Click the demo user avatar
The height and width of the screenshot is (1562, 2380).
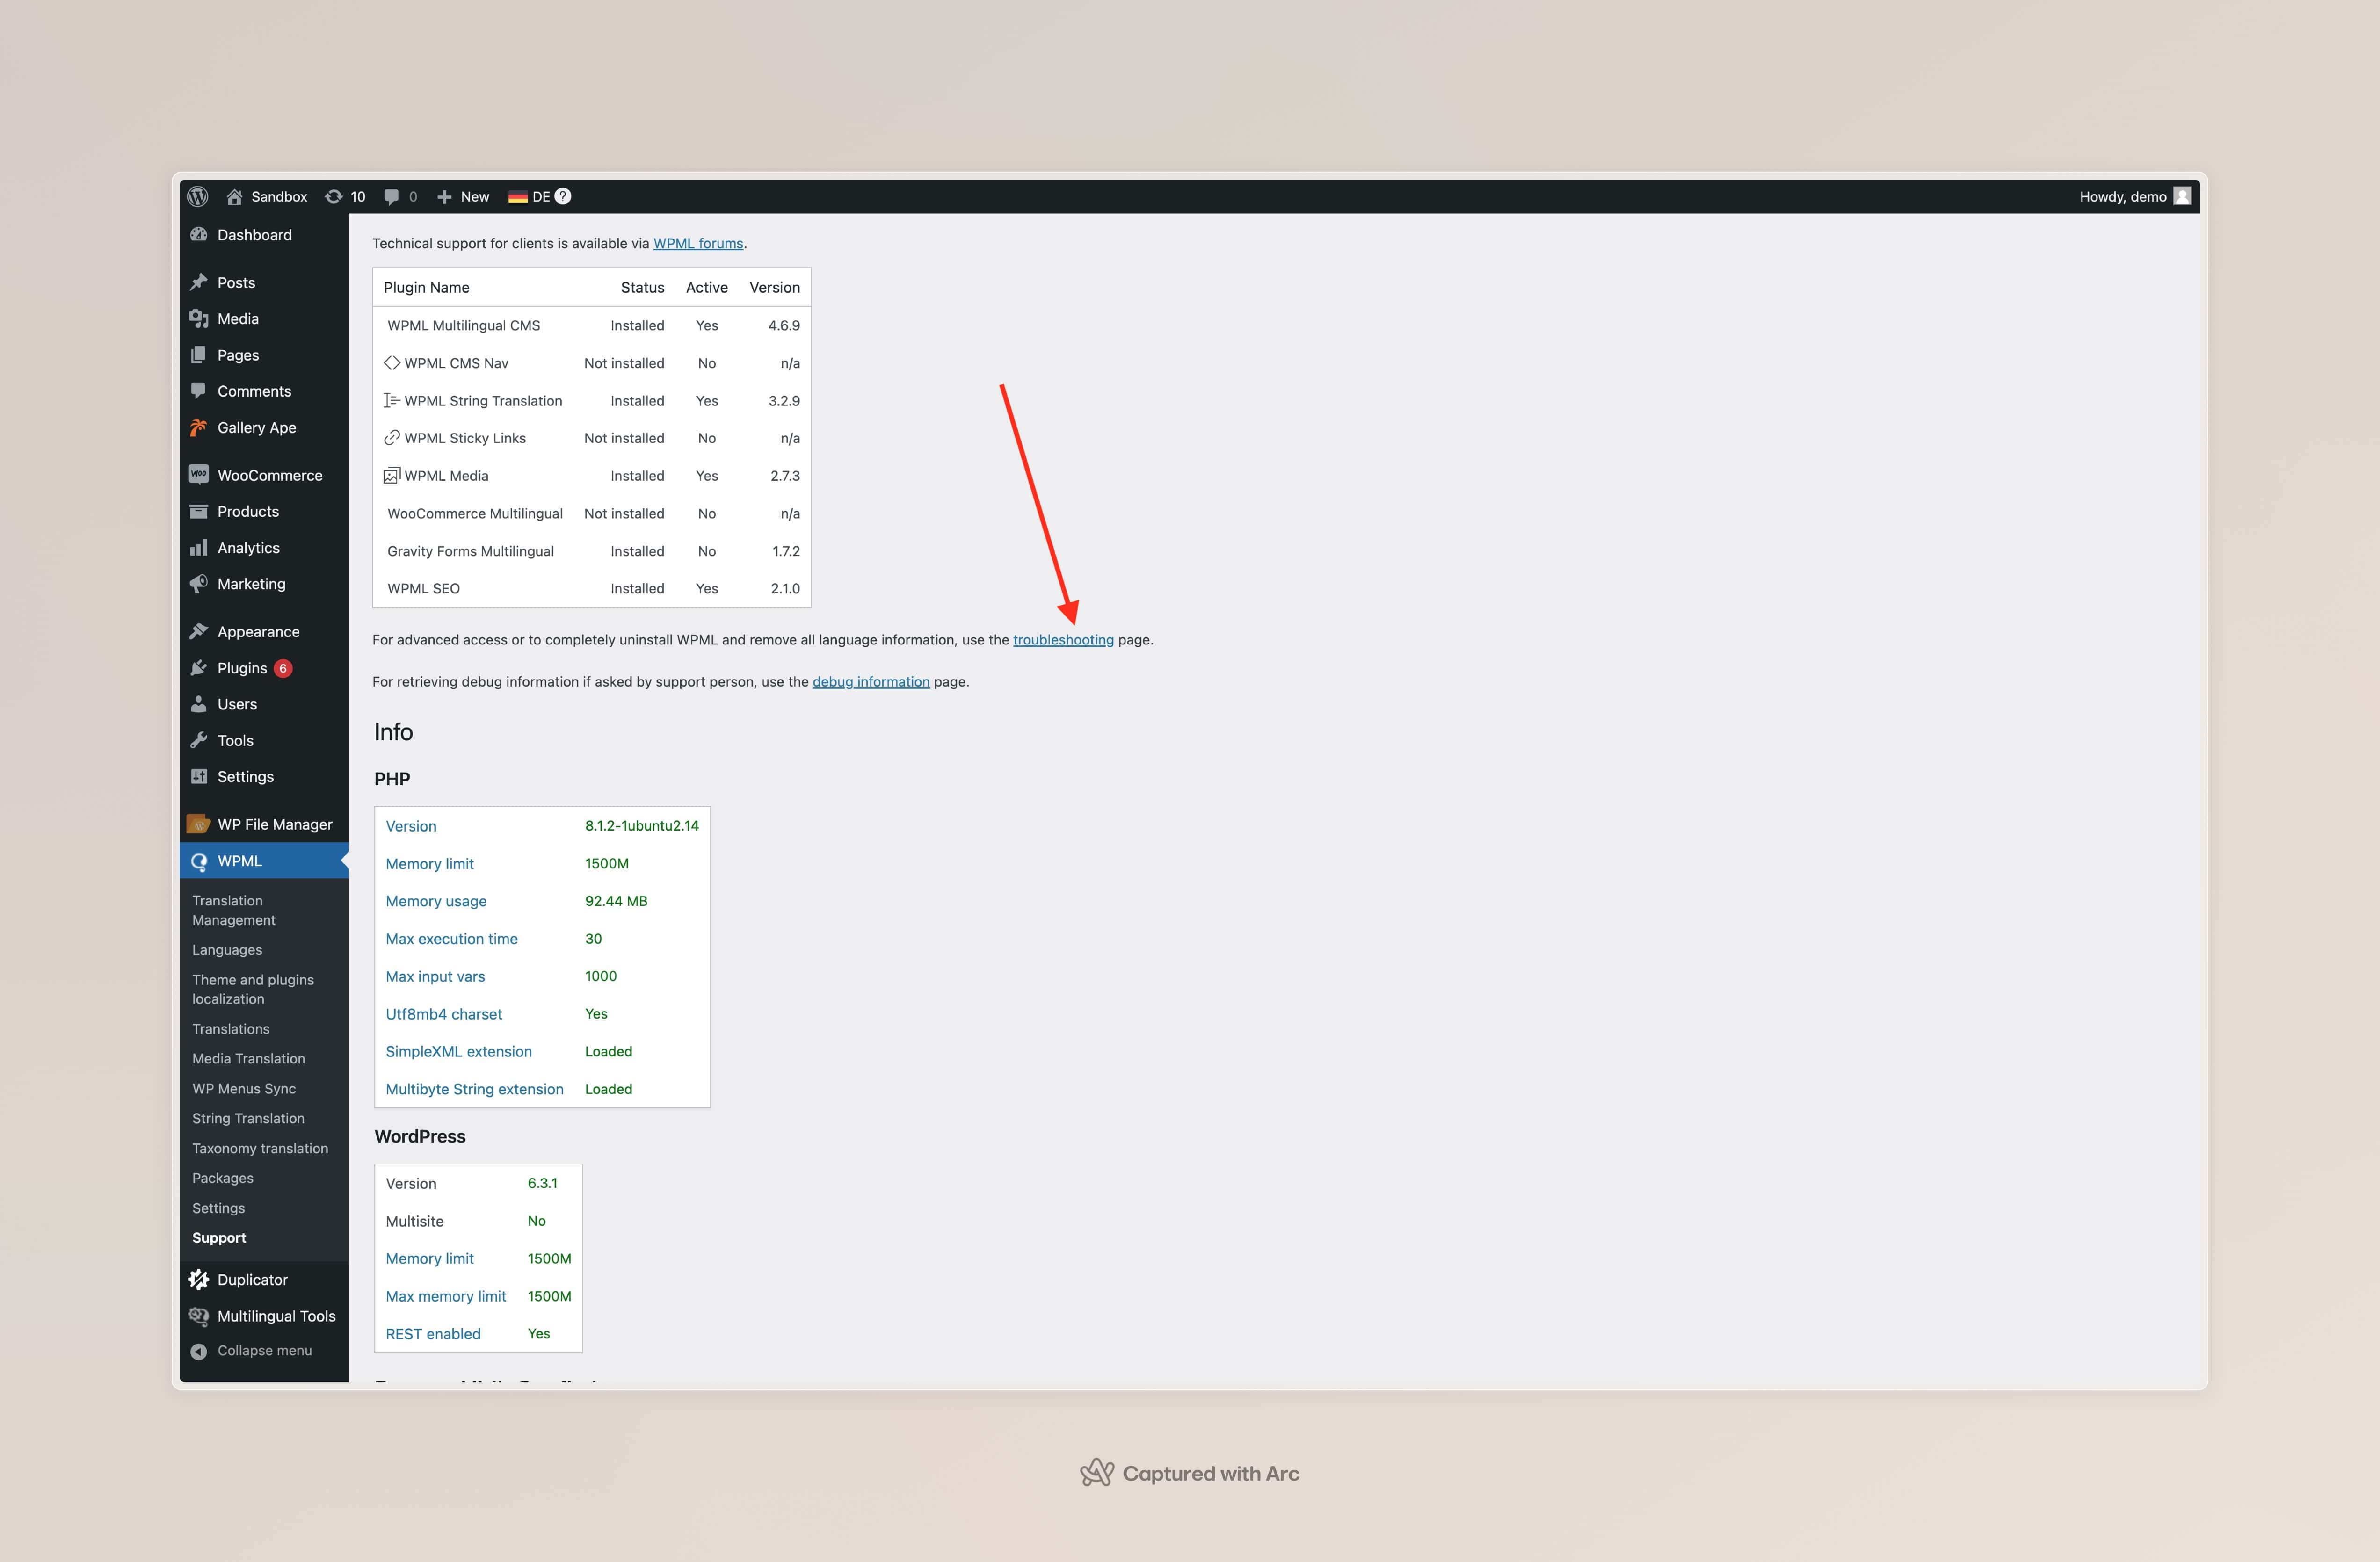point(2183,196)
